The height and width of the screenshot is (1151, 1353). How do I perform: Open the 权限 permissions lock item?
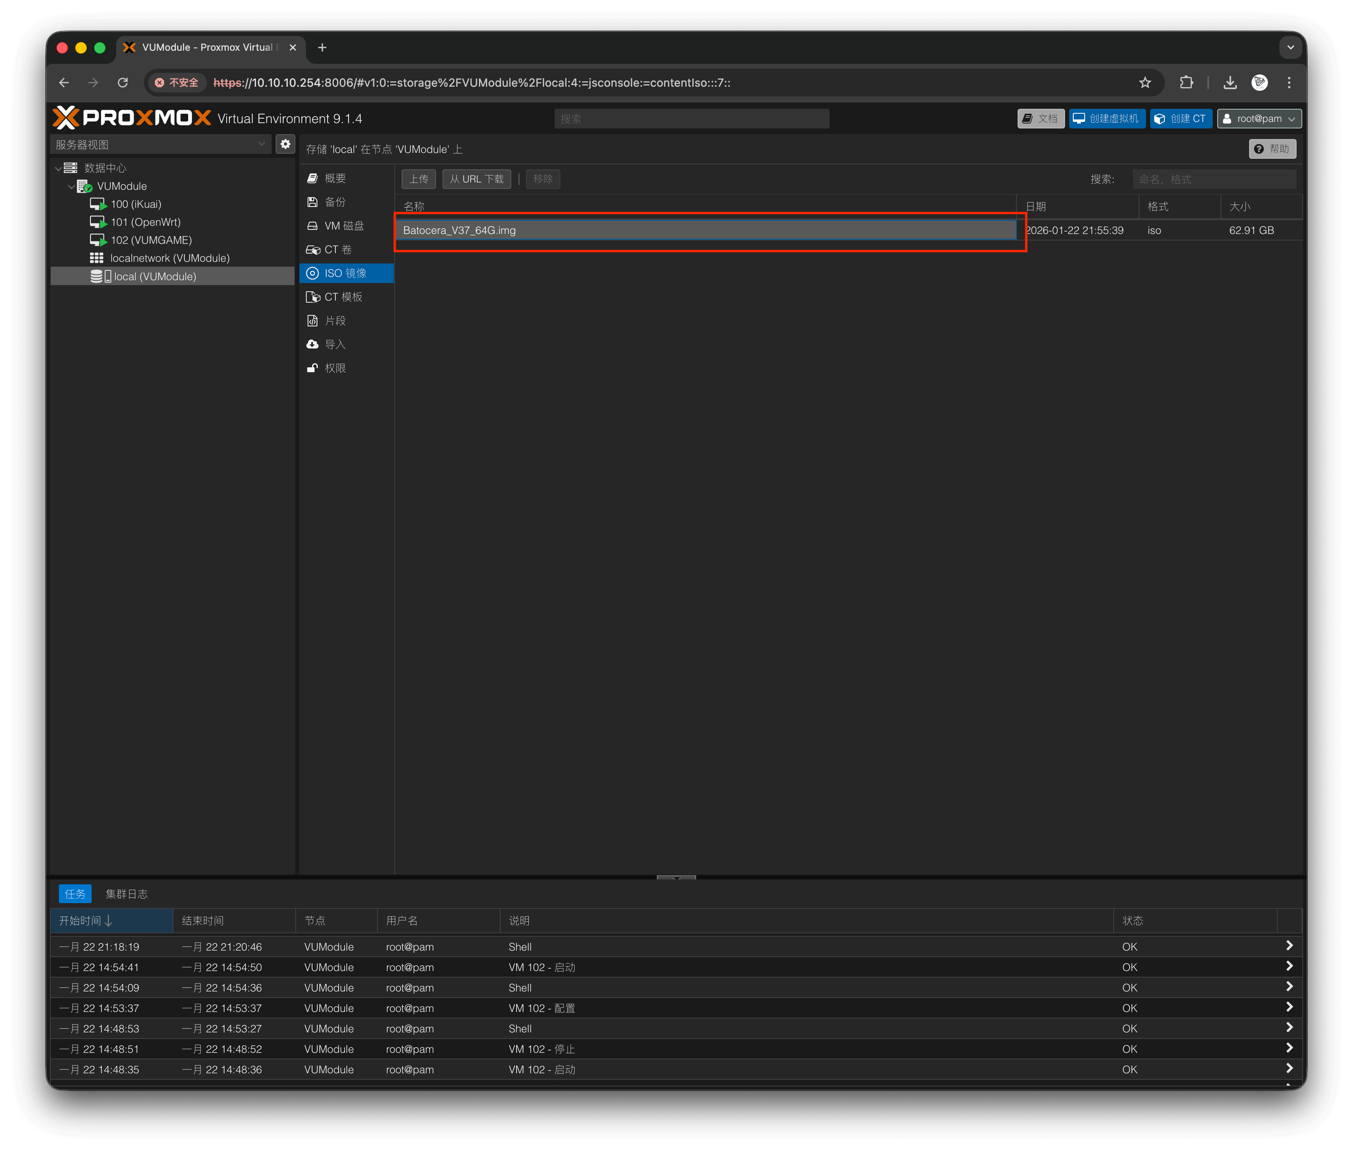click(x=335, y=368)
